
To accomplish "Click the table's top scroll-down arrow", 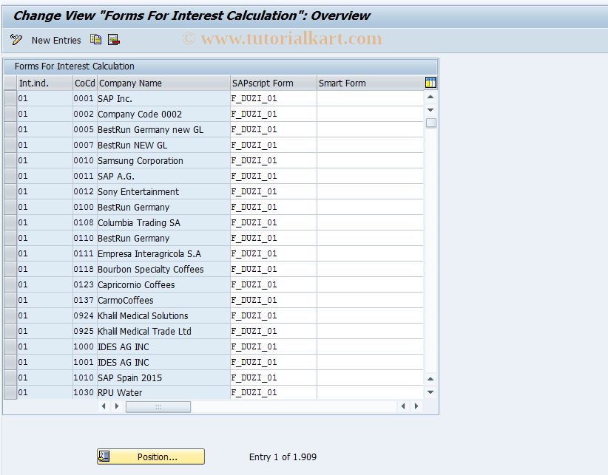I will click(430, 110).
